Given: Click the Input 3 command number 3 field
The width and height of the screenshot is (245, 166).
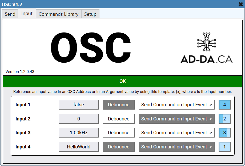Looking at the screenshot, I should pyautogui.click(x=224, y=133).
